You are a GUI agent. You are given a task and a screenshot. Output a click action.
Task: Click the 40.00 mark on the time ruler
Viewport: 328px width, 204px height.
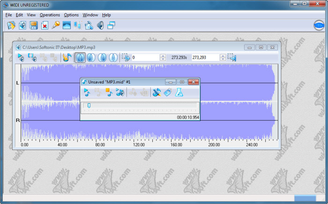62,145
